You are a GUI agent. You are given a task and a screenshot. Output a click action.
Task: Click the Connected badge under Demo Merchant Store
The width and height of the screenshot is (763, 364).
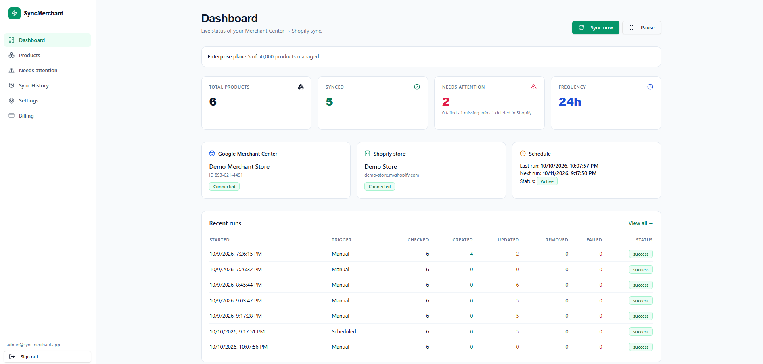(224, 187)
